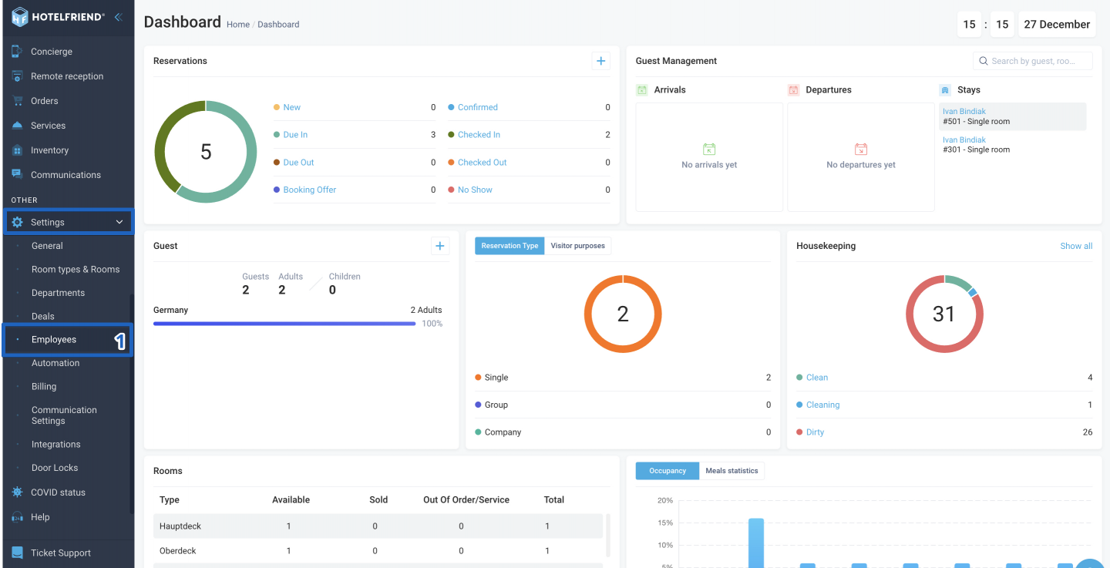
Task: Open Room types & Rooms settings
Action: 76,270
